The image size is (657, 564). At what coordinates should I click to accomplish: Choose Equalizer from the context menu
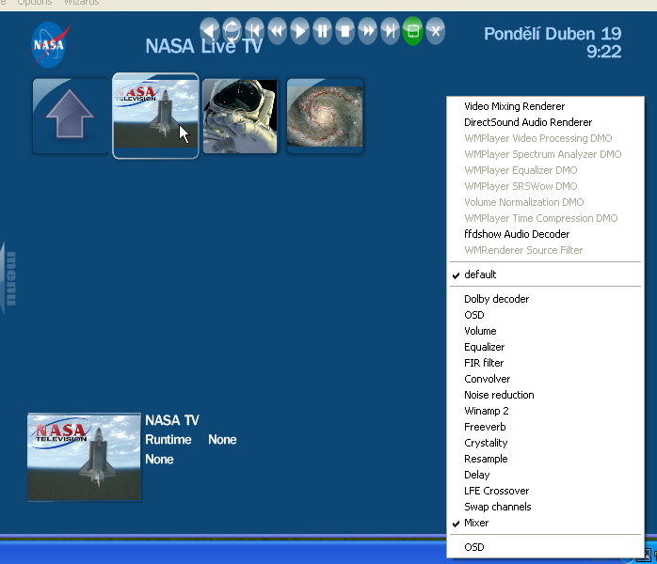pyautogui.click(x=484, y=347)
